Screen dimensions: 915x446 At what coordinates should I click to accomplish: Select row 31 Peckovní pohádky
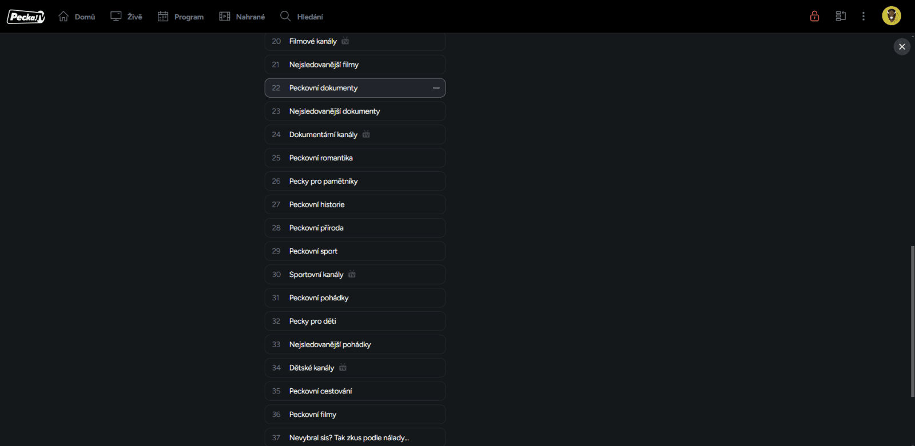tap(355, 298)
